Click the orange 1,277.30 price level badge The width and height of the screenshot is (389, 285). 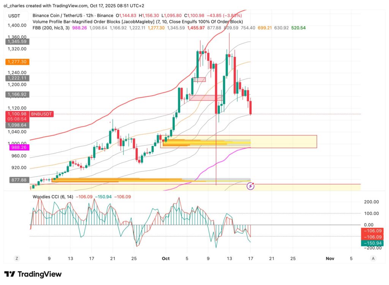point(17,61)
